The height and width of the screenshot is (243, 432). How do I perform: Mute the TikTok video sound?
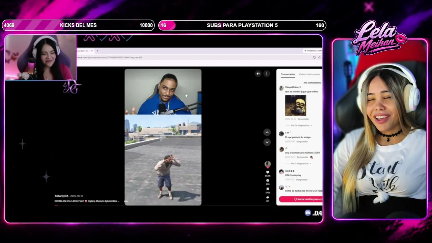[x=258, y=74]
